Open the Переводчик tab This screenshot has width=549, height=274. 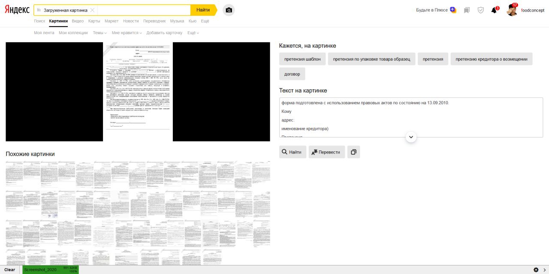154,21
